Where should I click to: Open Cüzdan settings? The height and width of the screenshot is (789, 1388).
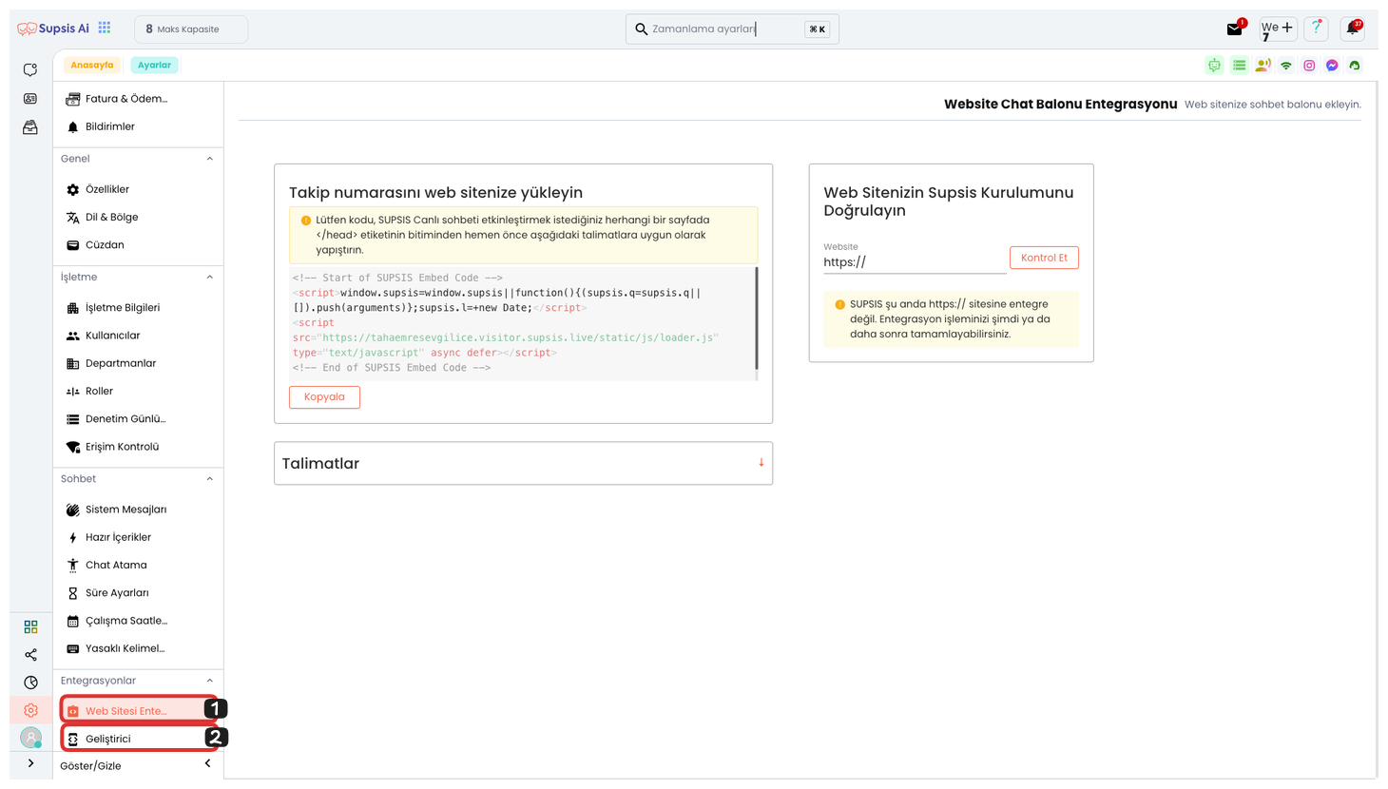pos(138,245)
